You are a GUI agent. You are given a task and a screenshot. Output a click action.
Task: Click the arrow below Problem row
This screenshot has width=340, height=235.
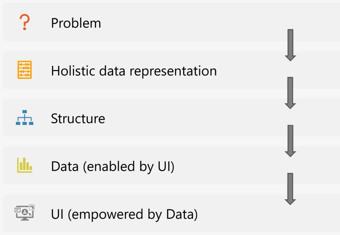pyautogui.click(x=290, y=45)
